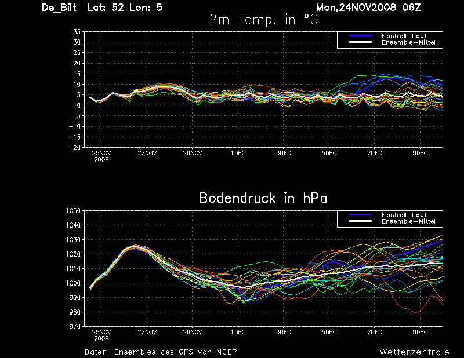Click '25NOV 2008' date under temperature chart

101,156
